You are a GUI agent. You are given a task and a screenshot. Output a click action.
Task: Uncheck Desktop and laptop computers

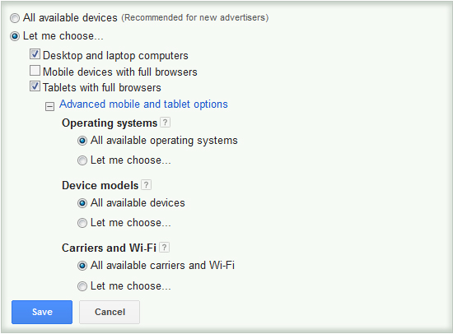coord(35,54)
